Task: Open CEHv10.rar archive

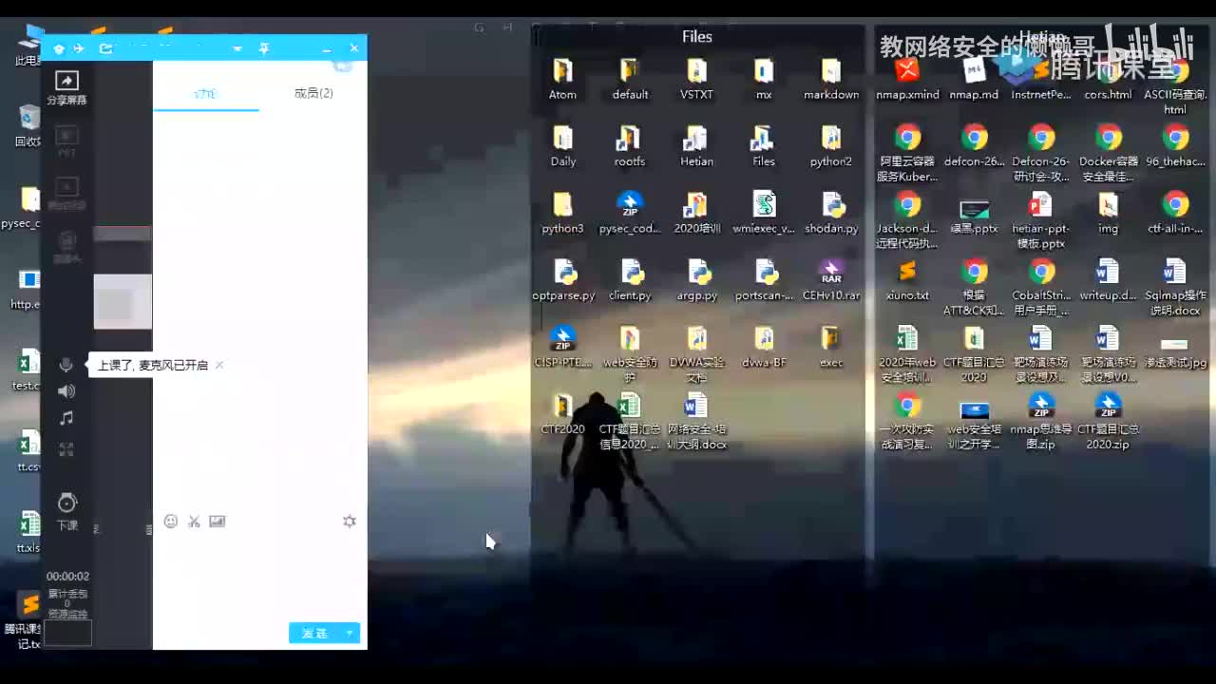Action: pyautogui.click(x=831, y=281)
